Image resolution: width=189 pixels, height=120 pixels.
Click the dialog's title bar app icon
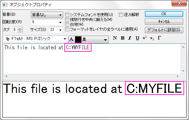(5, 5)
